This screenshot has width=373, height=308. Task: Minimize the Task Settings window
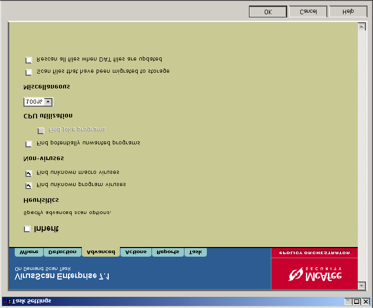point(348,301)
